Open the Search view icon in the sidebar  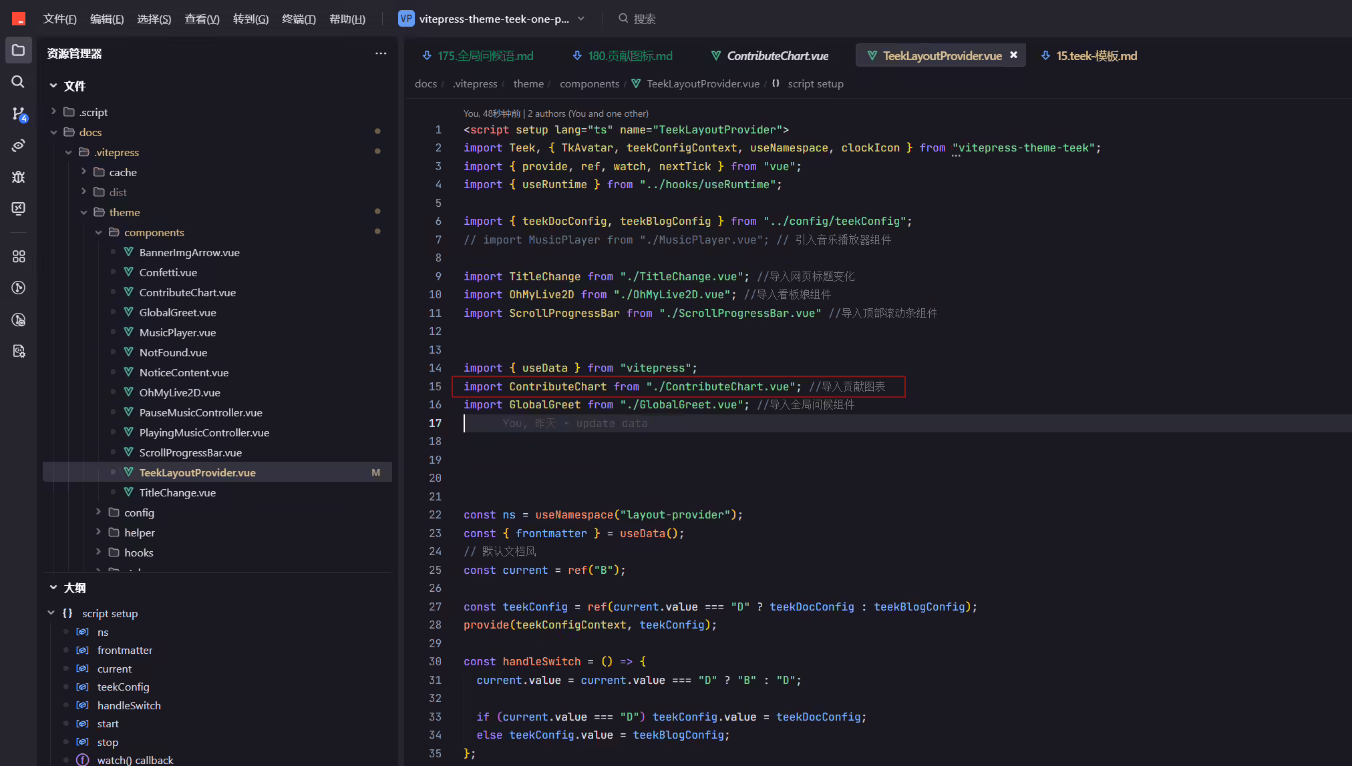19,82
